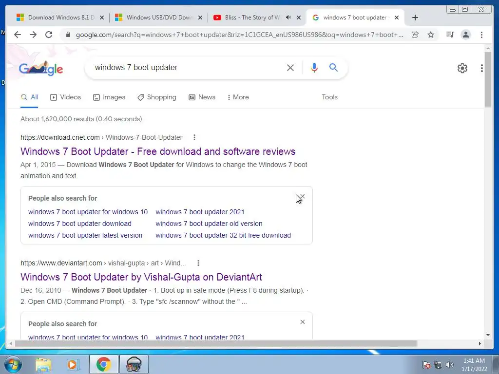The width and height of the screenshot is (499, 374).
Task: Close the windows 7 boot updater tab
Action: click(x=397, y=18)
